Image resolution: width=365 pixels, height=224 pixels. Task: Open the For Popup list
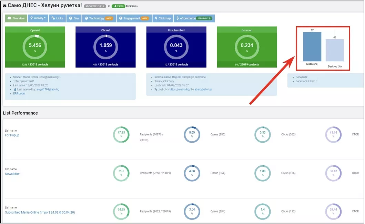tap(12, 135)
